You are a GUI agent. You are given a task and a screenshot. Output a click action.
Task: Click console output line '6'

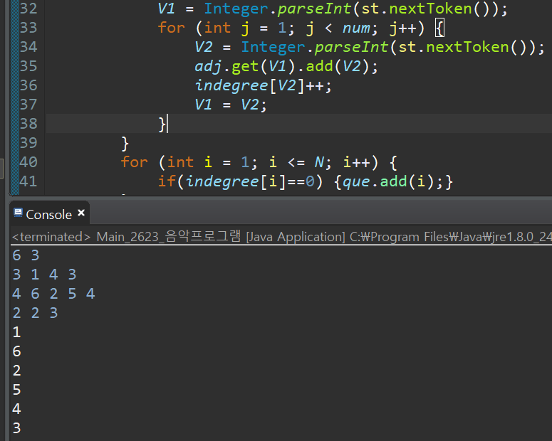16,351
